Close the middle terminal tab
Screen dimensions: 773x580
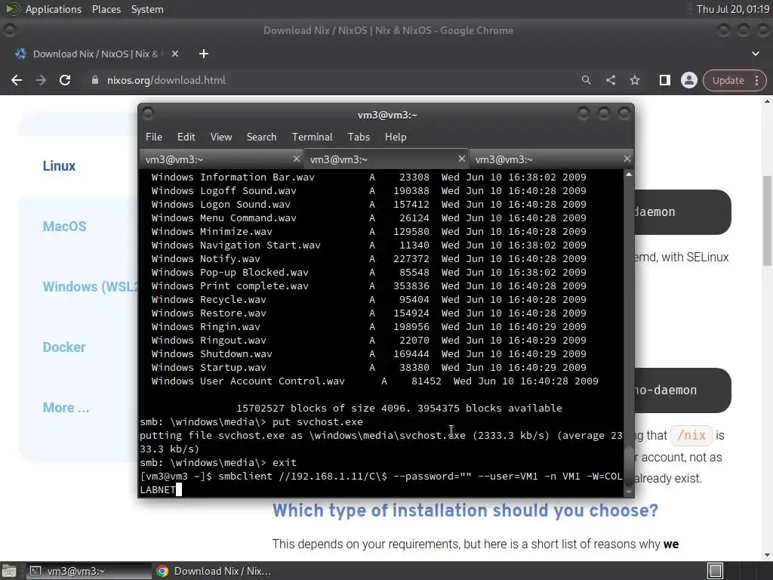(x=461, y=159)
